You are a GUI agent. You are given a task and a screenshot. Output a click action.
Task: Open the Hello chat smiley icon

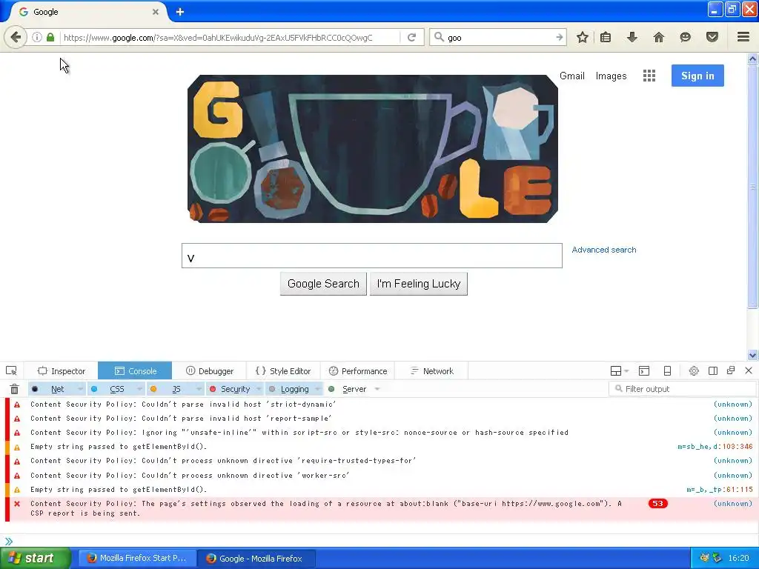(x=685, y=37)
